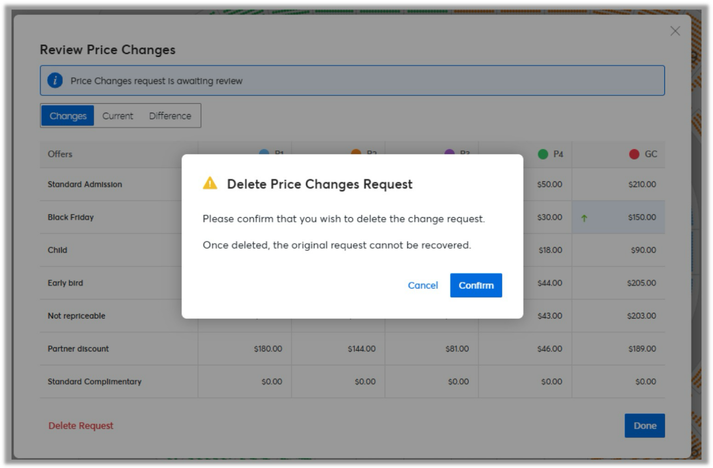Viewport: 713px width, 468px height.
Task: Cancel the delete request dialog
Action: coord(422,285)
